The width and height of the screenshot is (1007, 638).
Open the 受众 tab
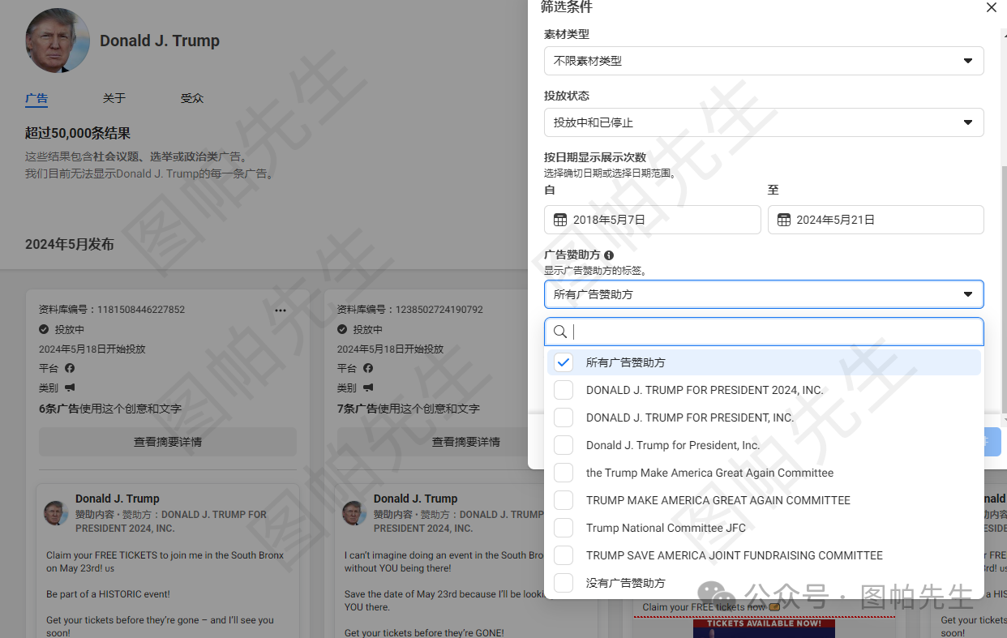click(192, 98)
